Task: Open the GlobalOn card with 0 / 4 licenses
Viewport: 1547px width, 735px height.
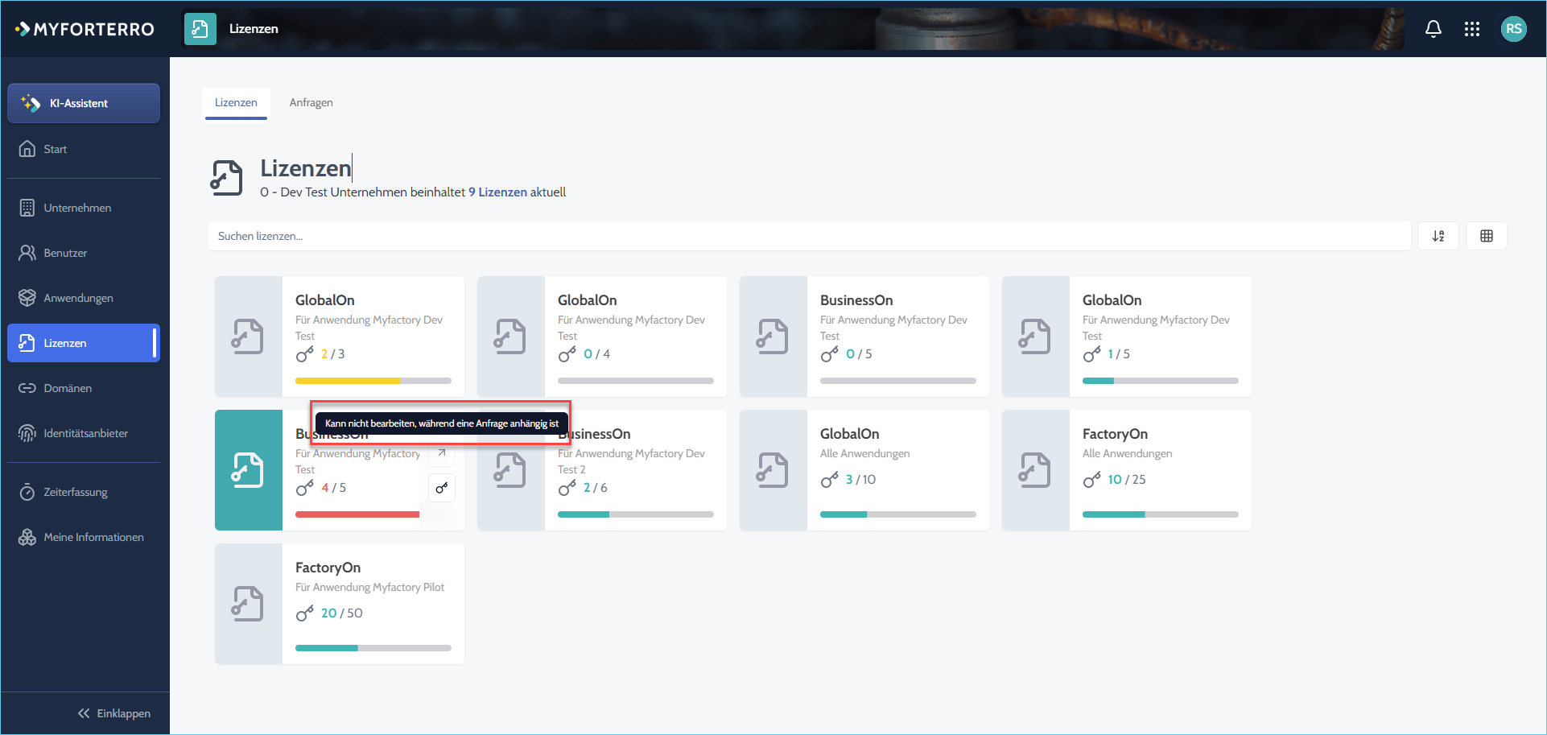Action: tap(602, 337)
